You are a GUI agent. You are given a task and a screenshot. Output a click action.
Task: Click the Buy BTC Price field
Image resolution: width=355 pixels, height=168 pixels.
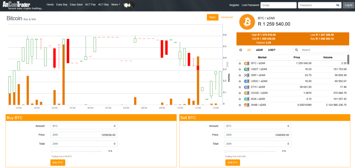point(84,135)
